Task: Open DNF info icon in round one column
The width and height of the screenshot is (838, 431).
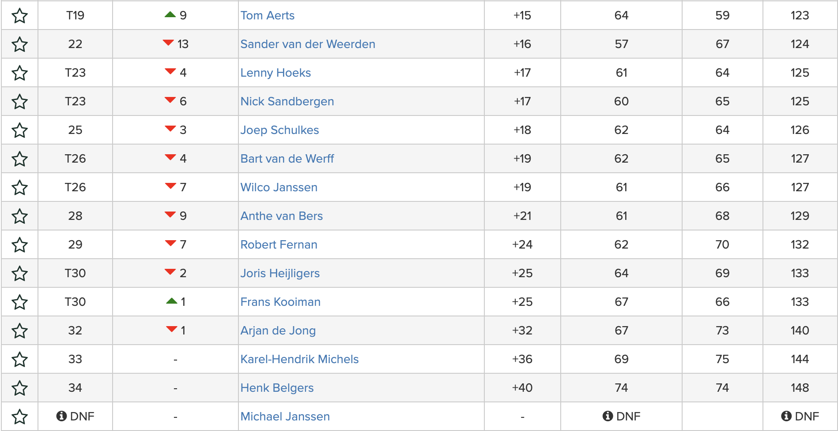Action: tap(608, 416)
